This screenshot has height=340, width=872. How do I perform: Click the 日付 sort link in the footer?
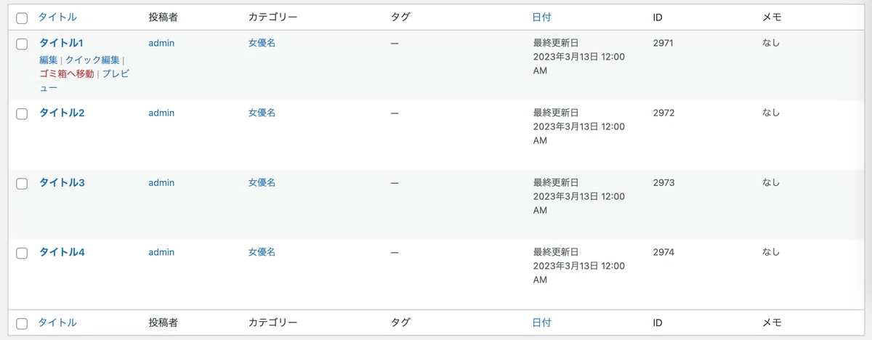[542, 323]
